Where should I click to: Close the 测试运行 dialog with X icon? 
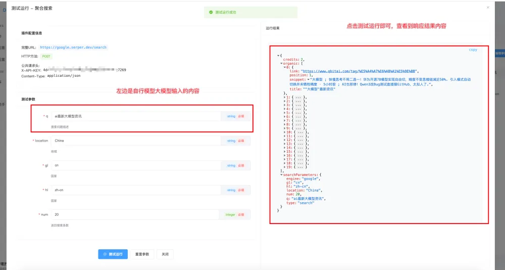click(488, 8)
